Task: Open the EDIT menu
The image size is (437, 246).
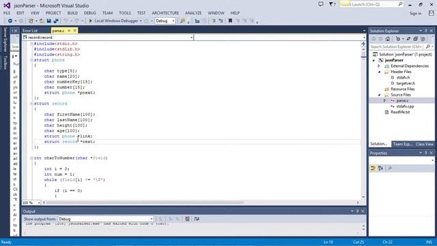Action: click(20, 13)
